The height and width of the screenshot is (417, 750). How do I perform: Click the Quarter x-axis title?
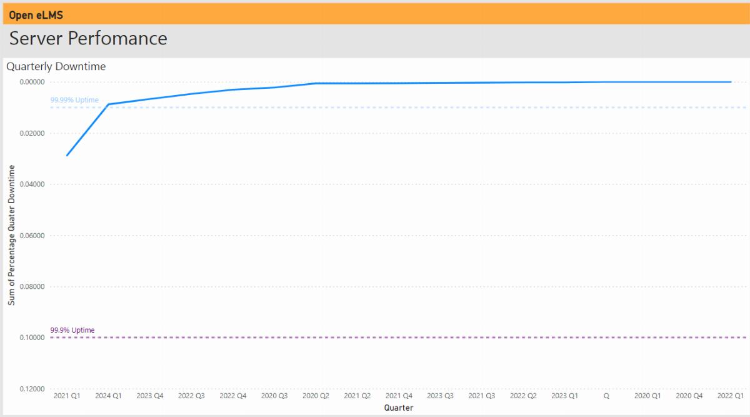coord(399,408)
